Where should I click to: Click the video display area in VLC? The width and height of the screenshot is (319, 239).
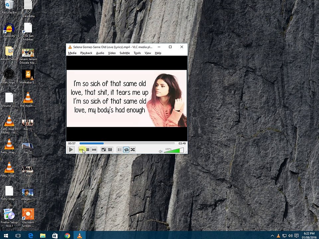coord(127,98)
